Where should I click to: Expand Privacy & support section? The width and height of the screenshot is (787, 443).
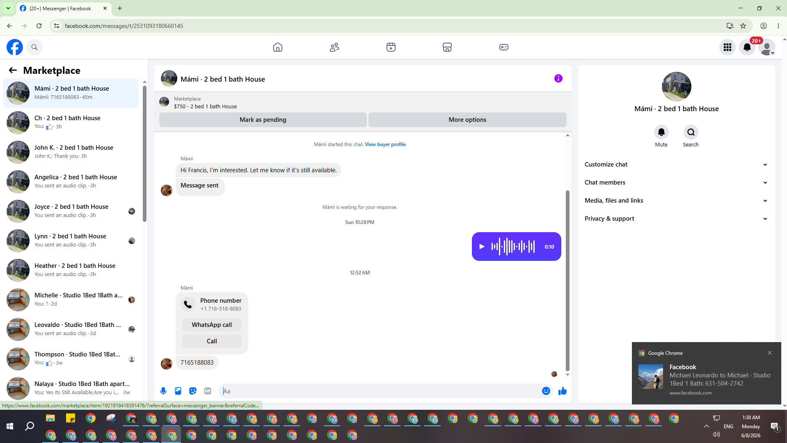click(676, 219)
